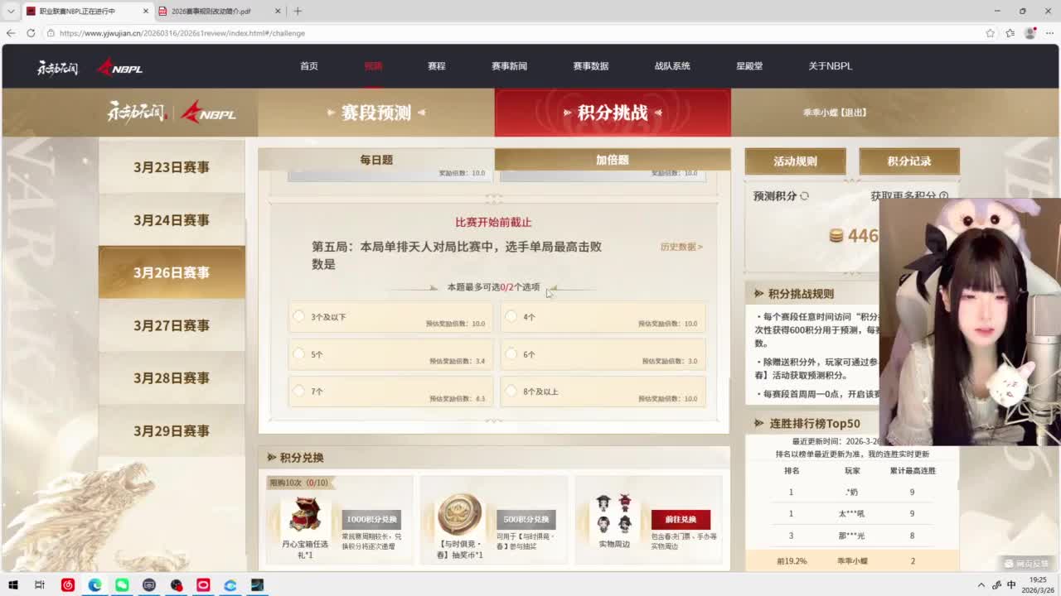The height and width of the screenshot is (596, 1061).
Task: Open 赛事新闻 in the navigation bar
Action: (x=509, y=66)
